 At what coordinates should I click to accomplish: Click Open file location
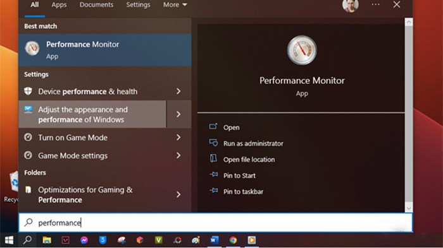[x=249, y=160]
